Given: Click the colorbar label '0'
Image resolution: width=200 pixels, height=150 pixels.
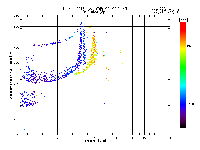Looking at the screenshot, I should click(x=187, y=75).
